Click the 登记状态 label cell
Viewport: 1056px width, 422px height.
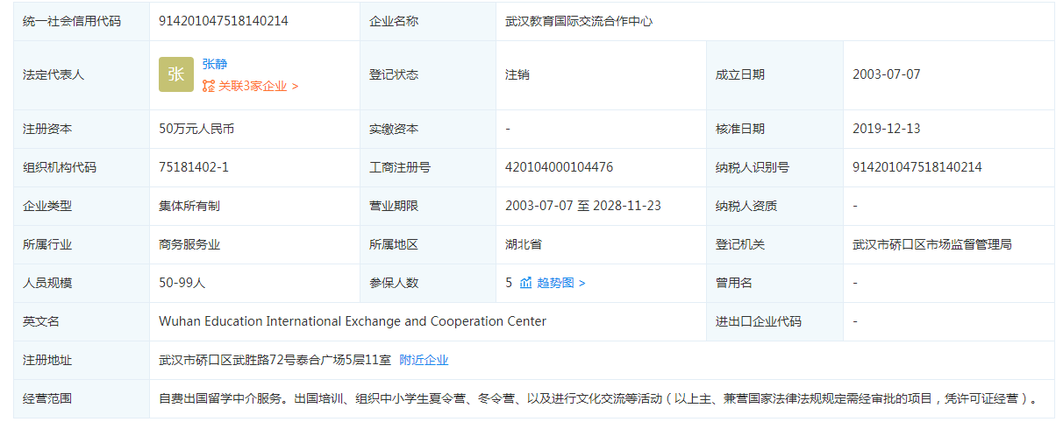point(428,74)
